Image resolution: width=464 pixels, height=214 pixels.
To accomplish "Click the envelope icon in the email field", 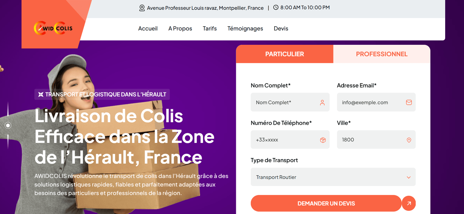I will [409, 102].
